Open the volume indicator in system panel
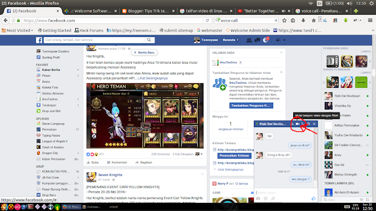Screen dimensions: 376x211 pyautogui.click(x=350, y=4)
